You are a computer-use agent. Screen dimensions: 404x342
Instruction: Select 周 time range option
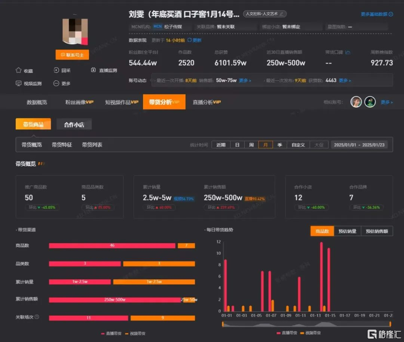click(251, 145)
